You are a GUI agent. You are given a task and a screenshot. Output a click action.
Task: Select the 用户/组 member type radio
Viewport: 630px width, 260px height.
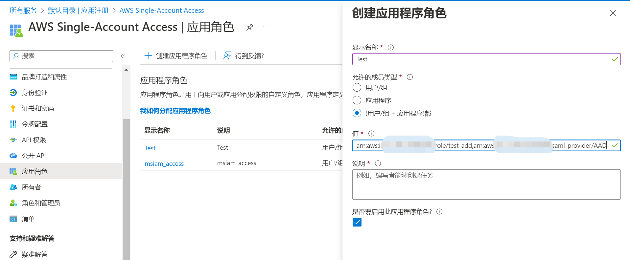coord(357,88)
